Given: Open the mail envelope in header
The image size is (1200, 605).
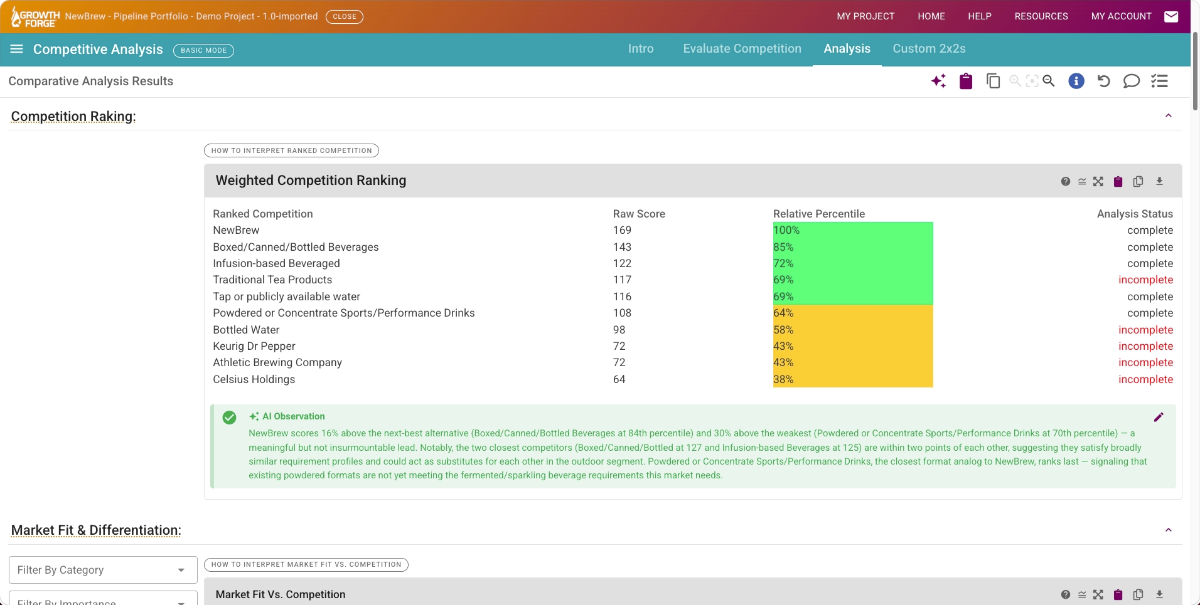Looking at the screenshot, I should tap(1171, 16).
